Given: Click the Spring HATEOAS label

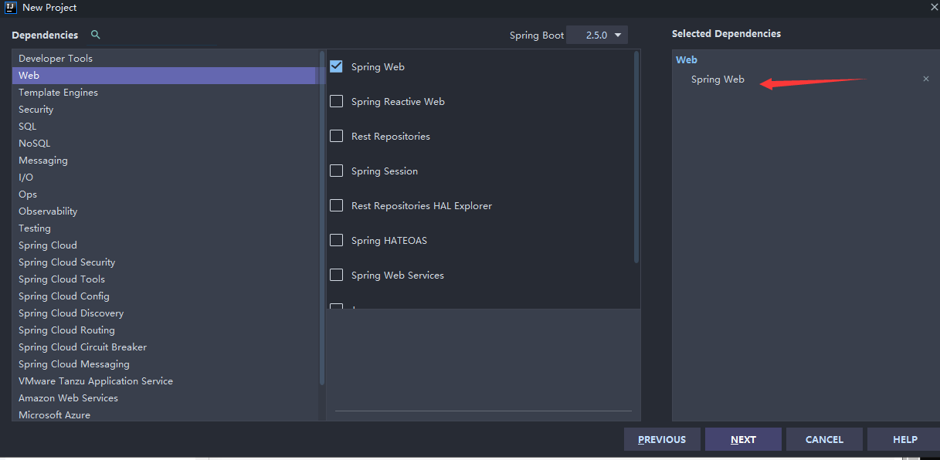Looking at the screenshot, I should 389,241.
